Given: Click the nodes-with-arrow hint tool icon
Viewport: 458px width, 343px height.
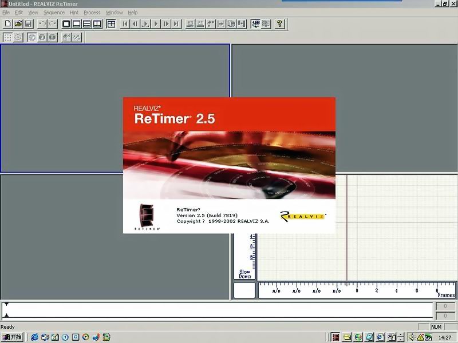Looking at the screenshot, I should tap(66, 37).
